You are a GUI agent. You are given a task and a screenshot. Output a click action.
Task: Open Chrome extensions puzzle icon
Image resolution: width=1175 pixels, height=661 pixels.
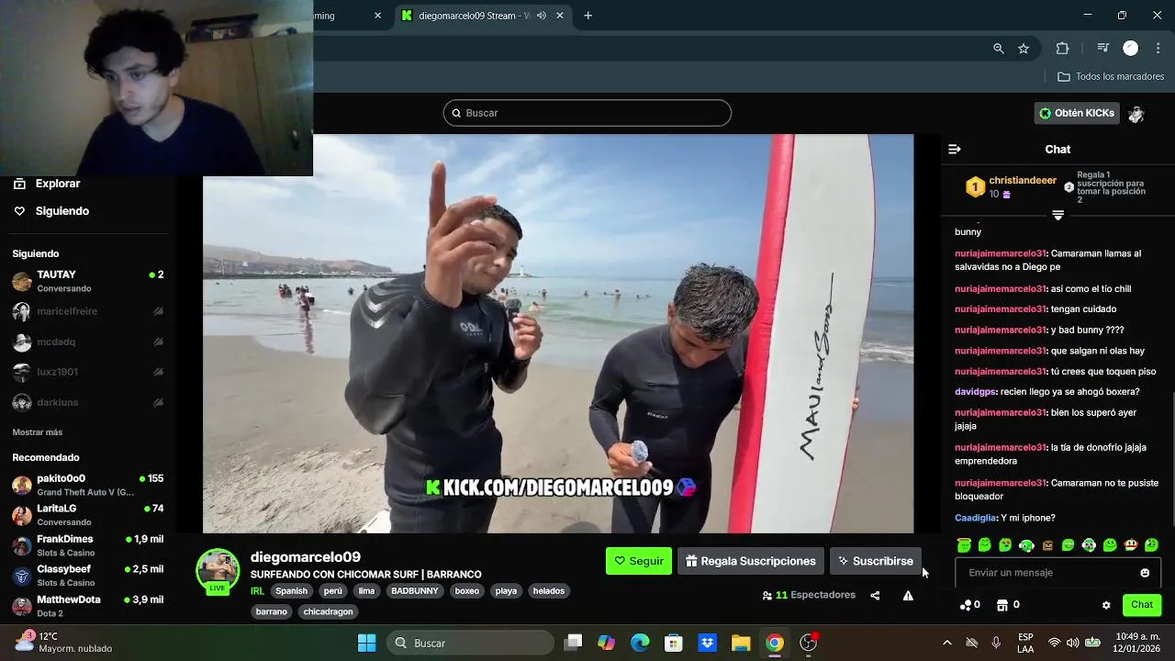click(1063, 49)
